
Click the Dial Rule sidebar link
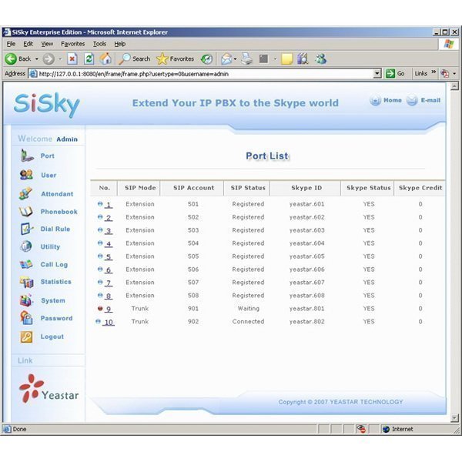point(55,229)
